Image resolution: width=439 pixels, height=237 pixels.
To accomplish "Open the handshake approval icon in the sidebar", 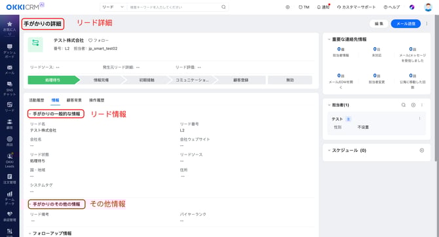I will (10, 216).
